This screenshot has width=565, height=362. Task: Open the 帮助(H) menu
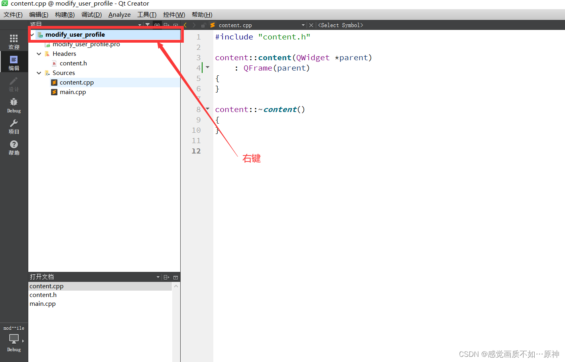(202, 15)
